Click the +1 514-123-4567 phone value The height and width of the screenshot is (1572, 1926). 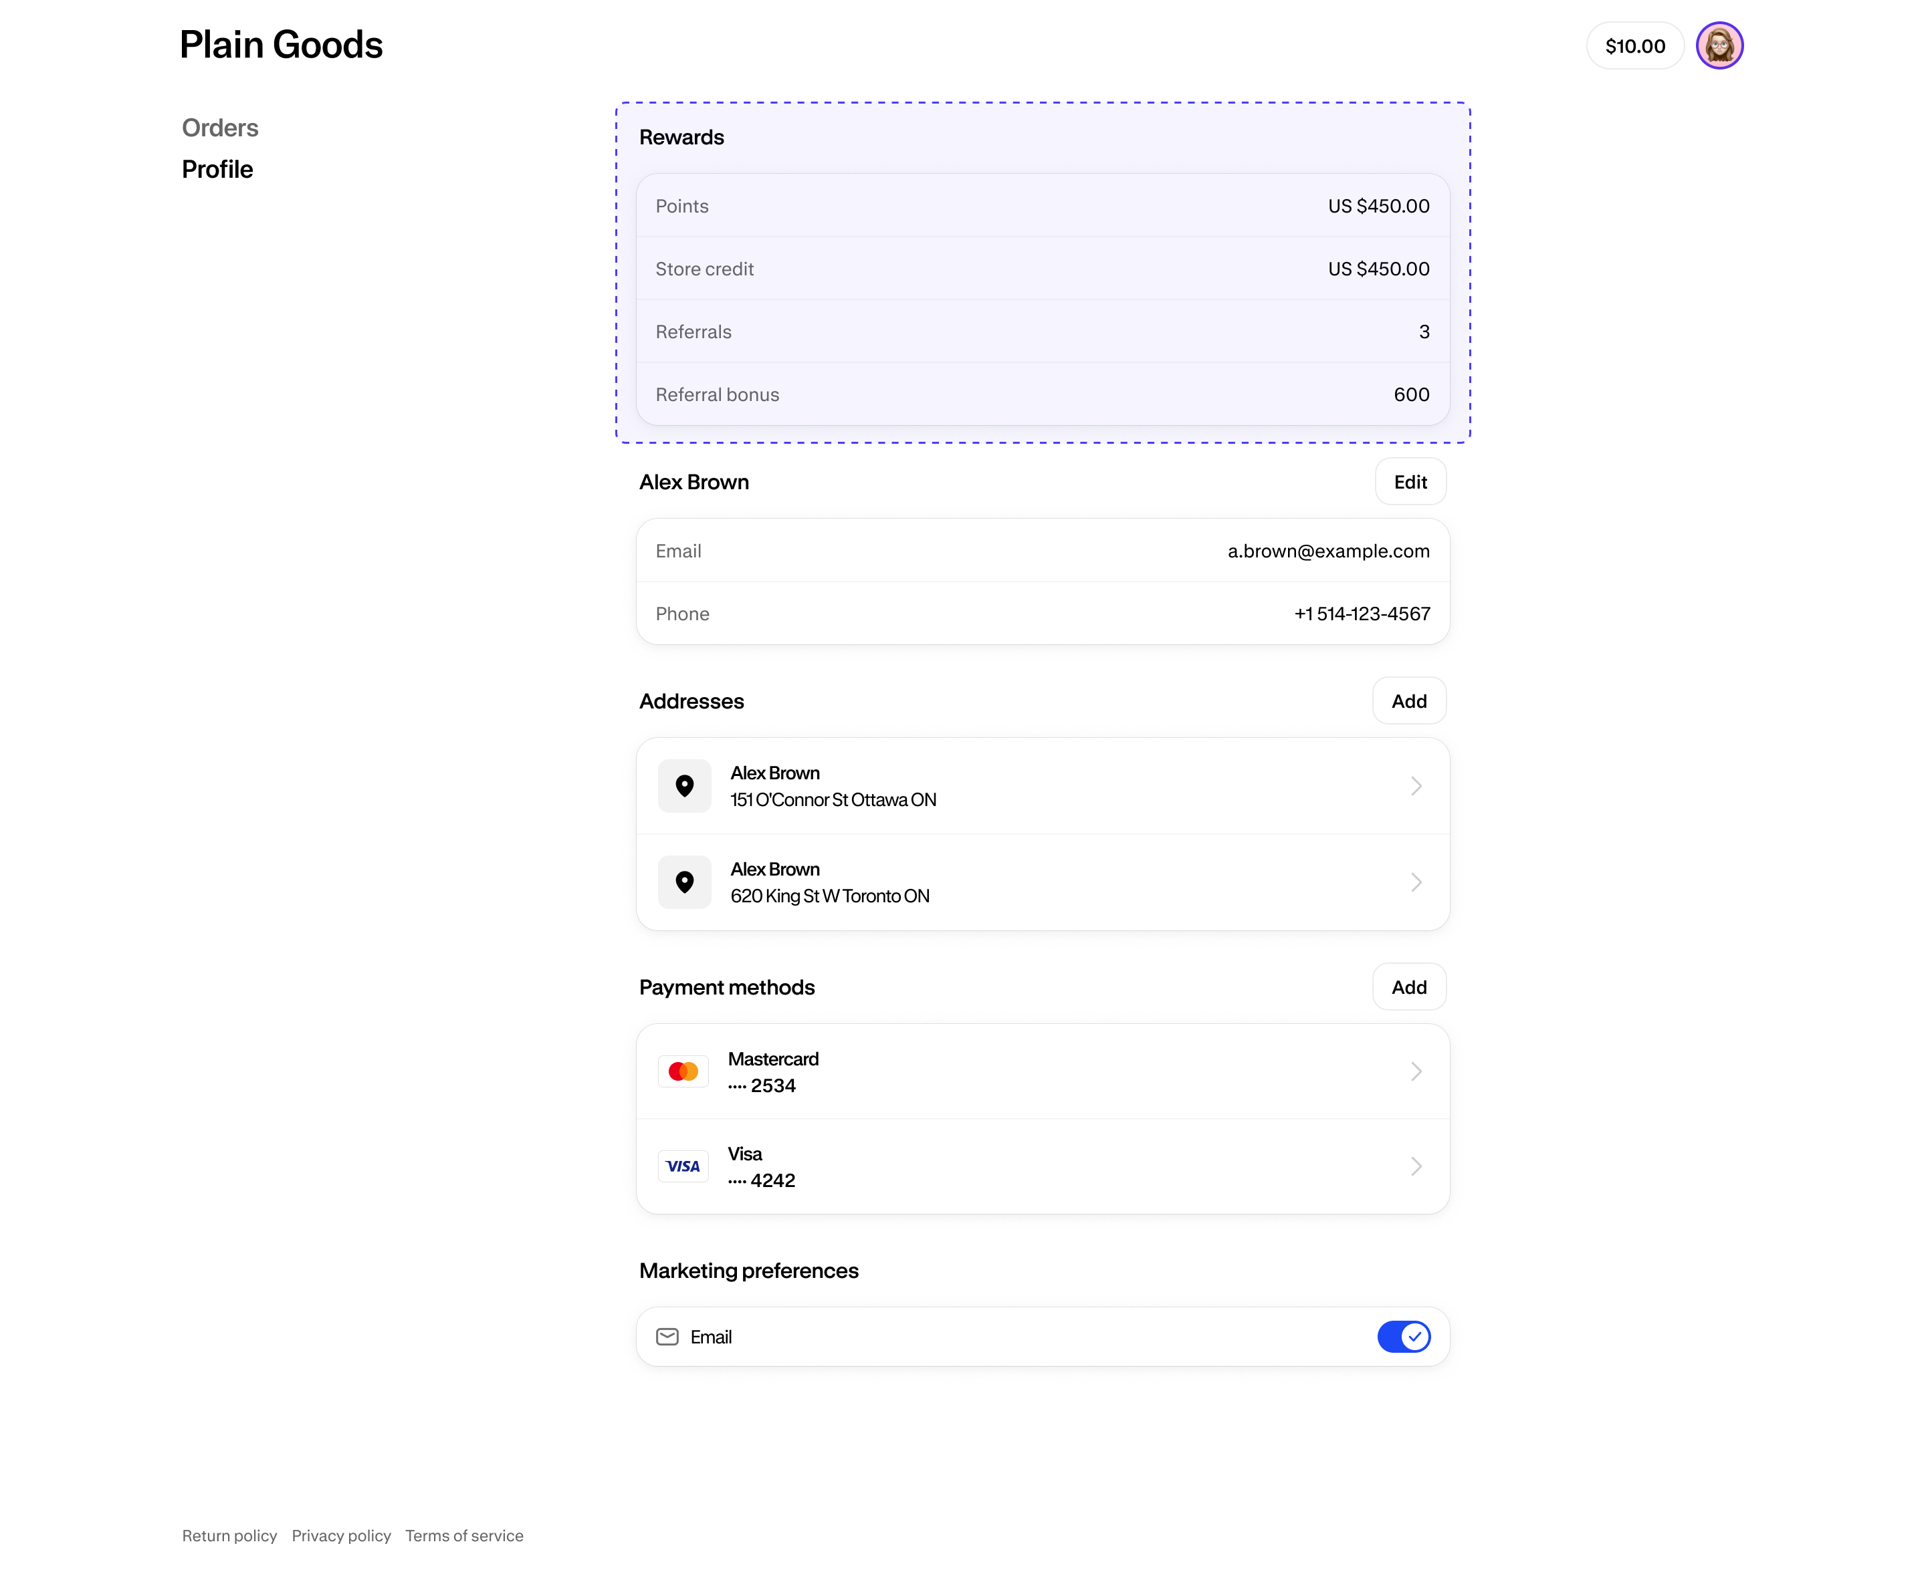(x=1362, y=614)
